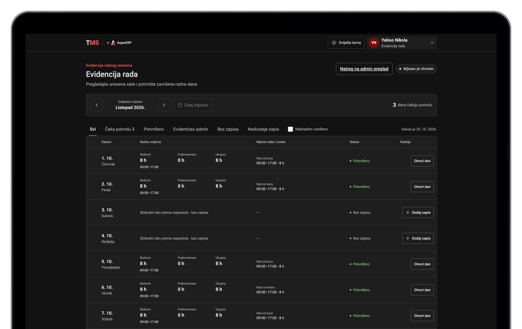Go to previous month with left arrow

97,105
